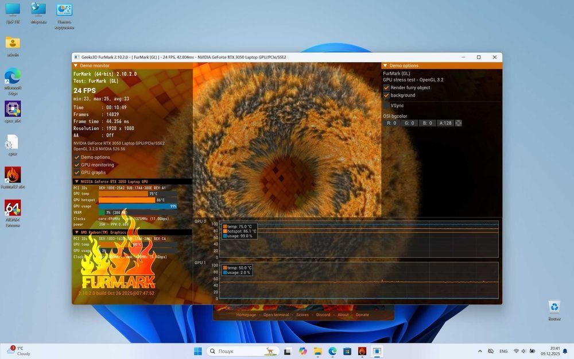
Task: Click the FurMark title bar app icon
Action: click(76, 57)
